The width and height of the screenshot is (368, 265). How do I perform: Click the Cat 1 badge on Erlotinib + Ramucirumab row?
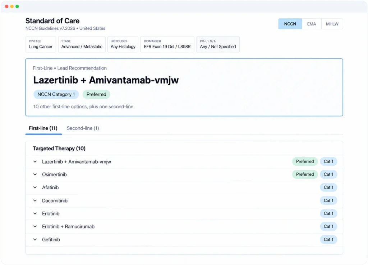click(328, 226)
